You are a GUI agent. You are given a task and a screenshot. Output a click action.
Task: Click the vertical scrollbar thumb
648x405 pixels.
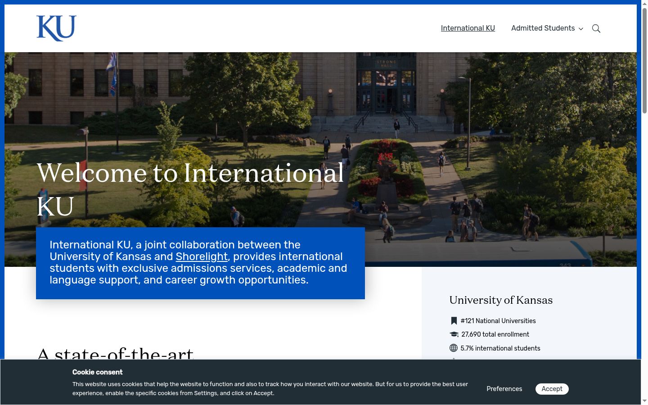(x=644, y=61)
